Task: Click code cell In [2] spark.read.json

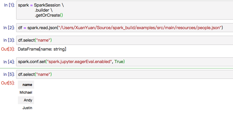Action: [x=125, y=28]
